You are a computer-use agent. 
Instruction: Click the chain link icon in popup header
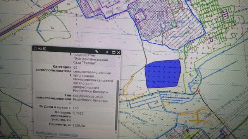click(97, 51)
